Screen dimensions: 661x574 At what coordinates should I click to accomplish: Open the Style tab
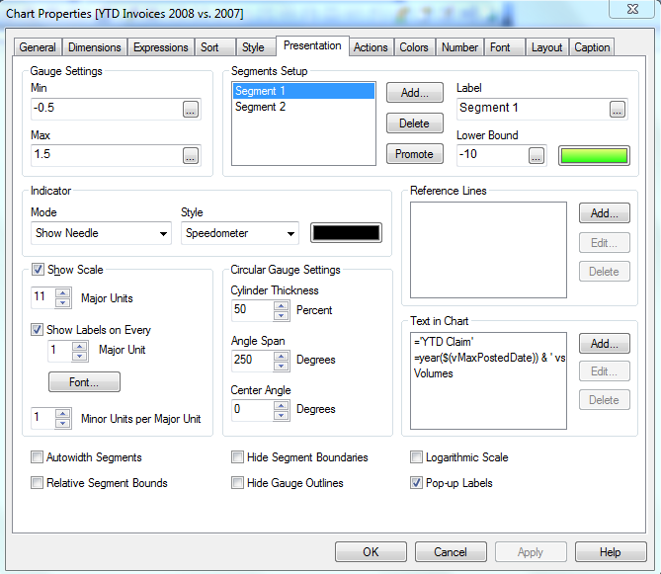pos(255,47)
